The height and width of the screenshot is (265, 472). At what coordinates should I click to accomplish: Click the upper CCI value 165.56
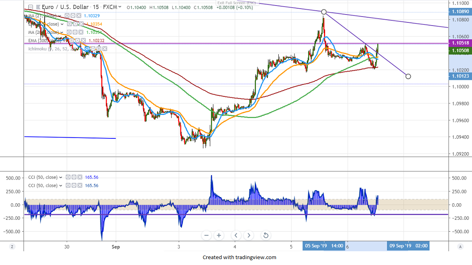click(91, 177)
